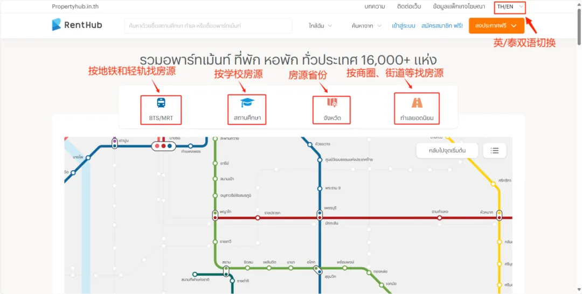Click the Propertyhub.in.th link
This screenshot has width=582, height=294.
tap(75, 6)
